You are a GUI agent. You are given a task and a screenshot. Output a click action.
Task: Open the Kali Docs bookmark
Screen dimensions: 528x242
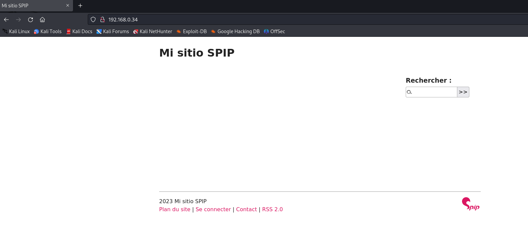79,31
